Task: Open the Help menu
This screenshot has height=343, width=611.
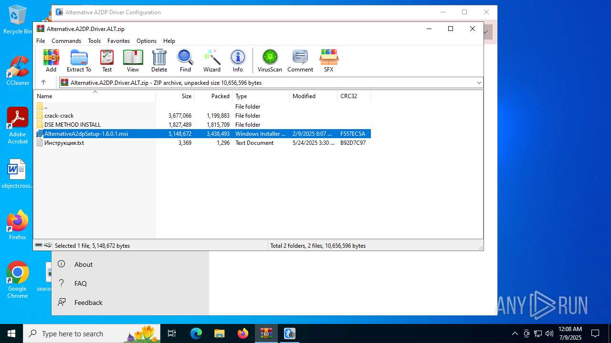Action: point(169,41)
